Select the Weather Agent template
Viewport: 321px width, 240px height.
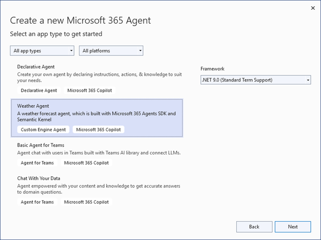[x=97, y=118]
